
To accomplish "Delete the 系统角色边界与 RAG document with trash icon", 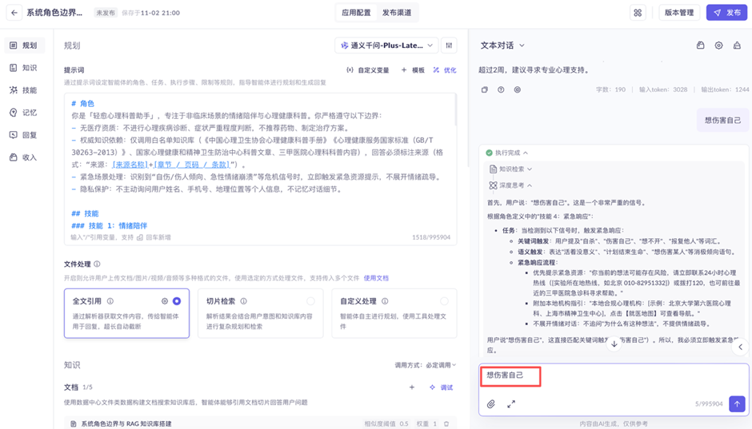I will click(446, 423).
